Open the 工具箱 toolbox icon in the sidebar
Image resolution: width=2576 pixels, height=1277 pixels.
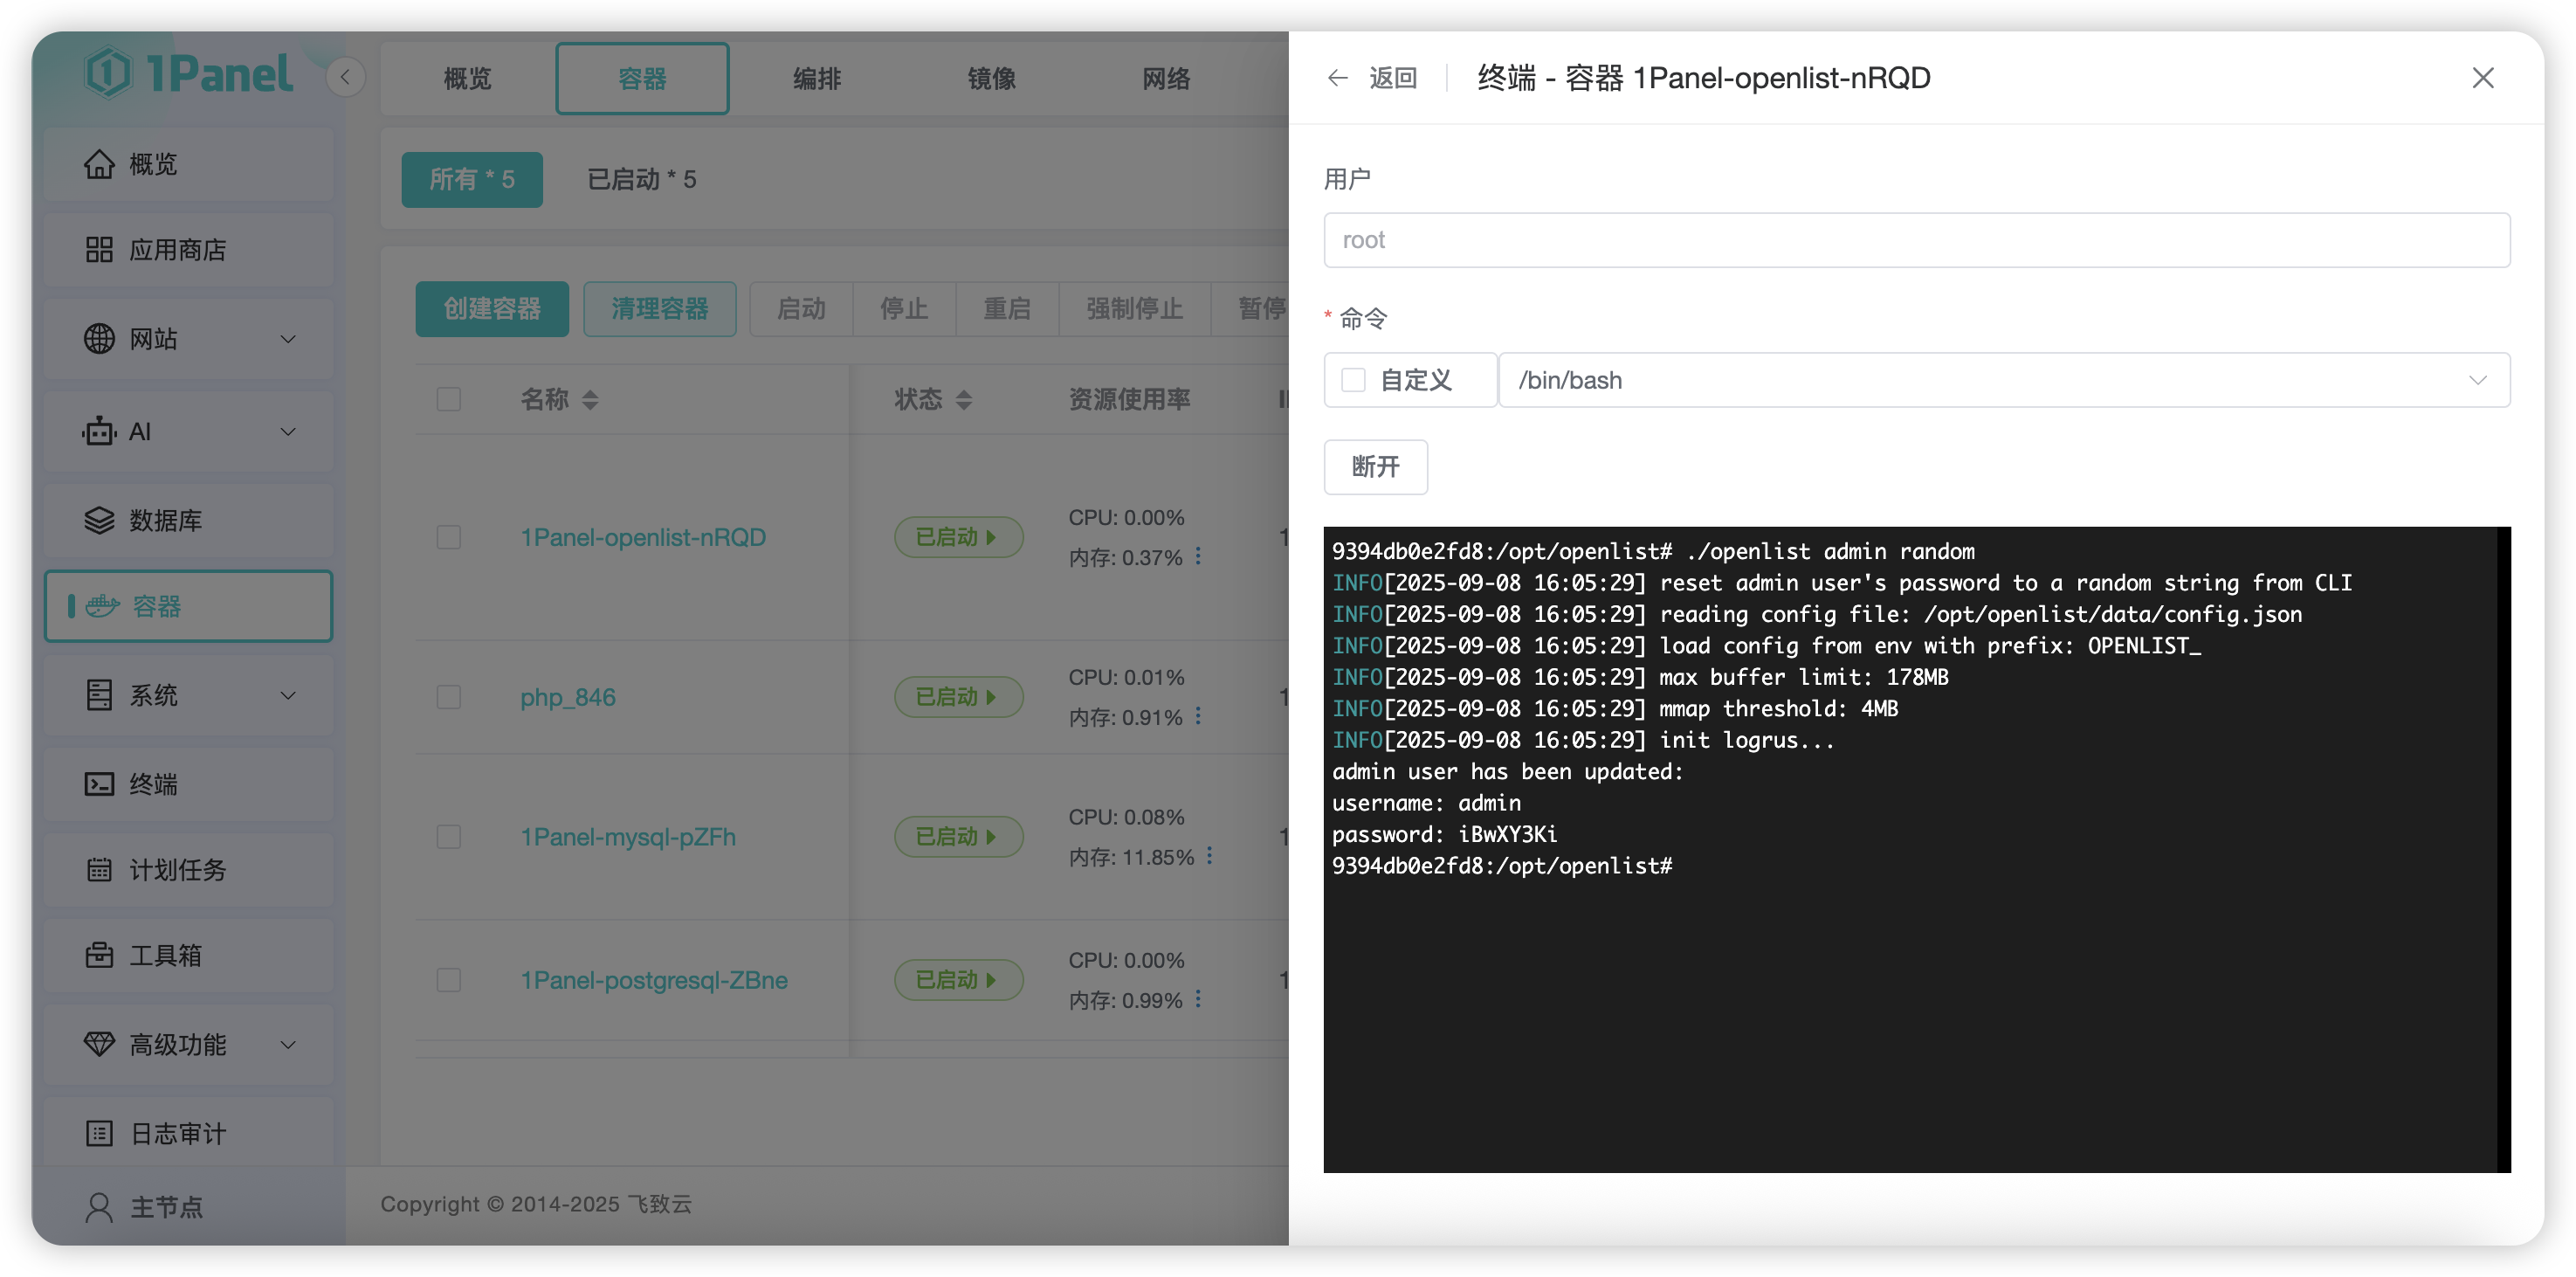(99, 956)
